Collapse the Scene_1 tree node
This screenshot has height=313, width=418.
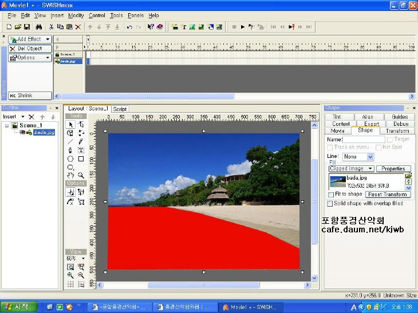(x=7, y=126)
